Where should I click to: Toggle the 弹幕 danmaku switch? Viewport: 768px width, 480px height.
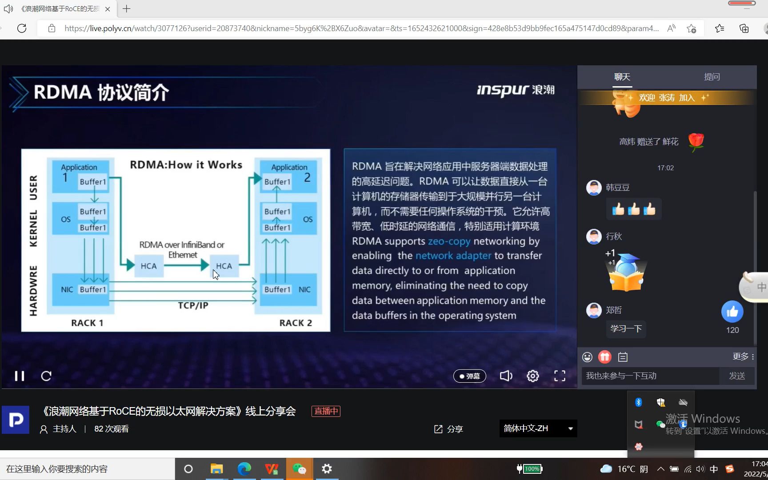coord(469,376)
